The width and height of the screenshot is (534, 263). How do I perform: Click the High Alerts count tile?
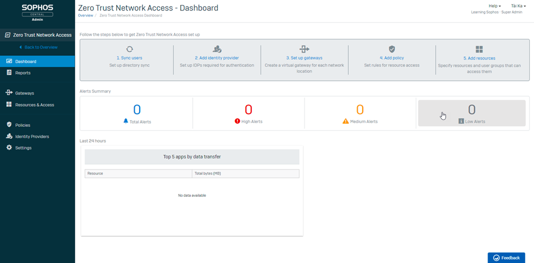coord(249,113)
